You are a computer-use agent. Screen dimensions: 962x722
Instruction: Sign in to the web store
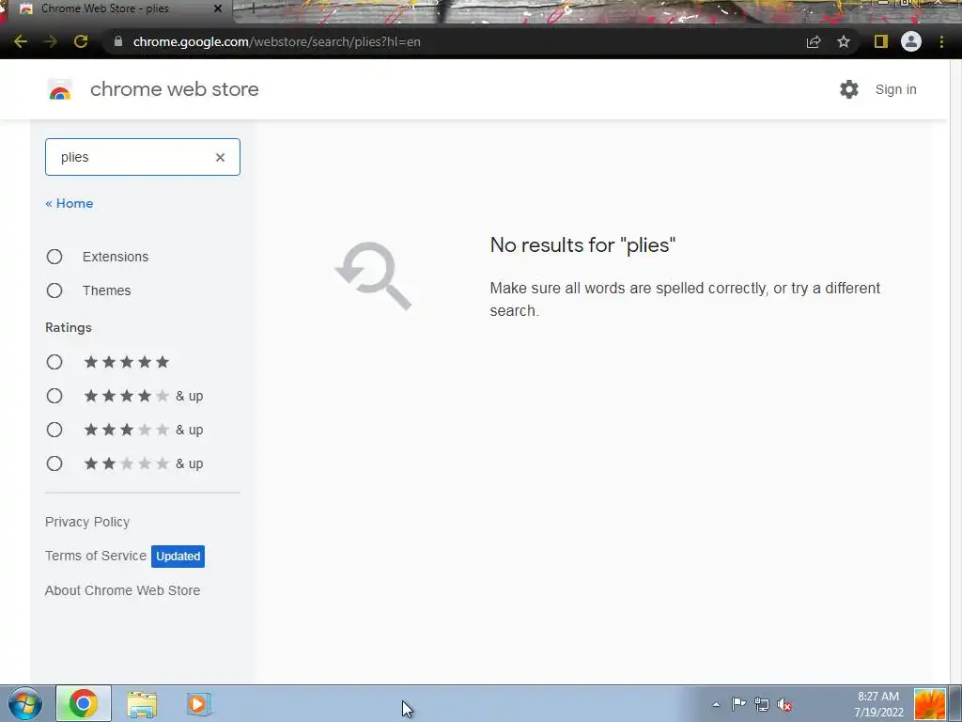(895, 89)
